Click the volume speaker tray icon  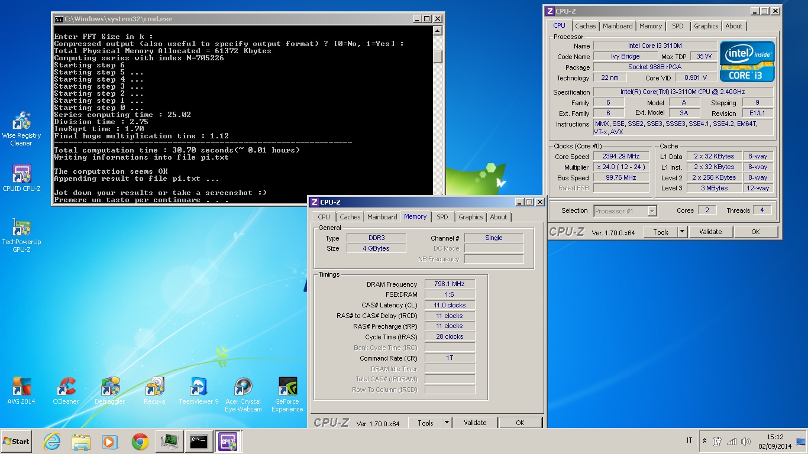point(746,441)
